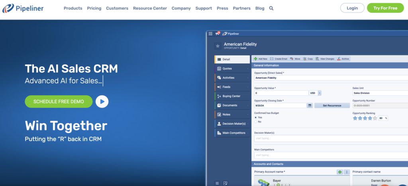Viewport: 408px width, 186px height.
Task: Click the Opportunity name input field
Action: pyautogui.click(x=331, y=78)
